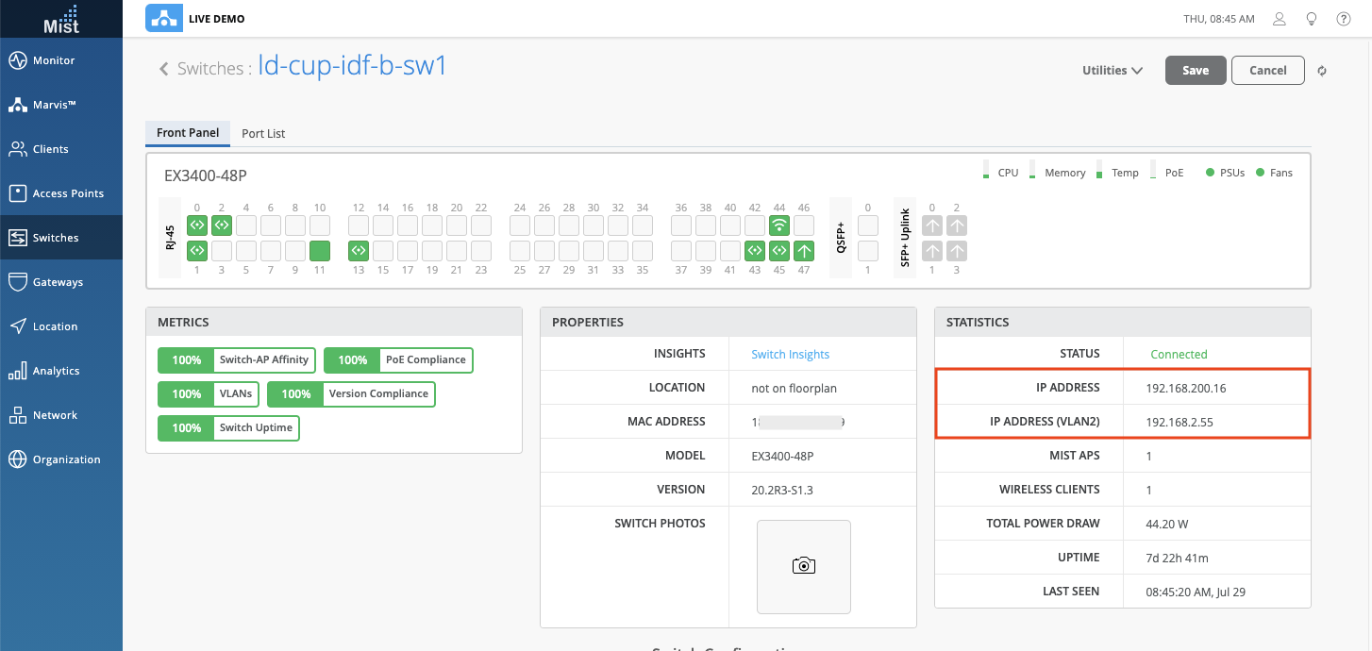Viewport: 1372px width, 651px height.
Task: Go to Access Points page
Action: click(68, 193)
